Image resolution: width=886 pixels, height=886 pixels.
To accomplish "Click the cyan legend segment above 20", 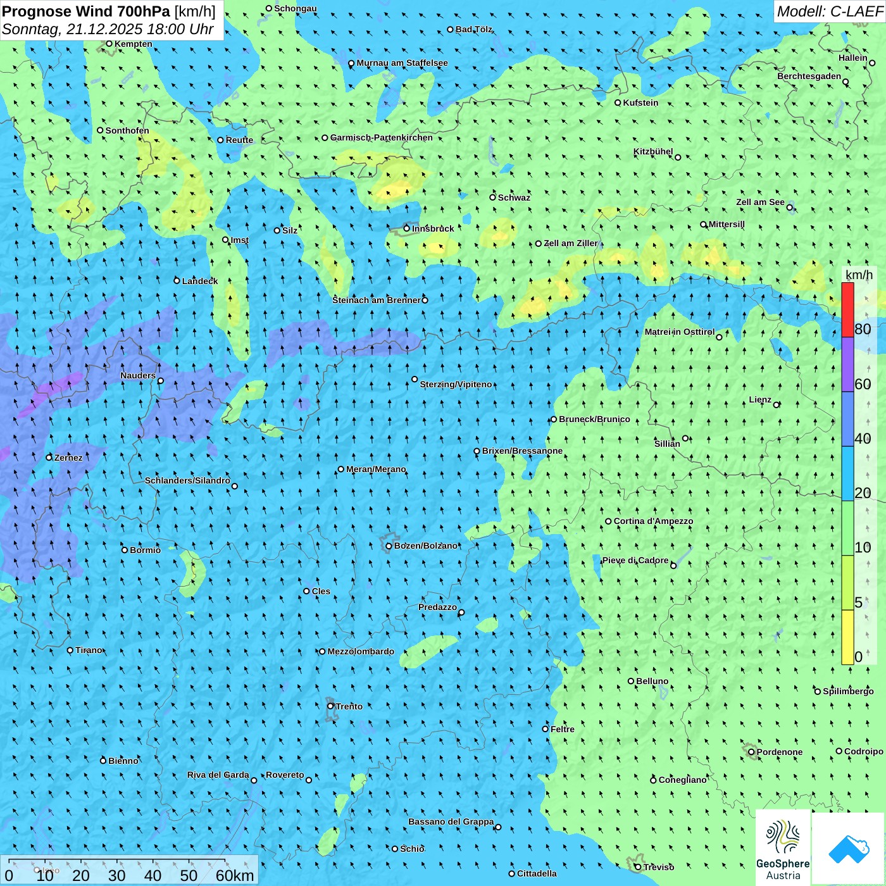I will [847, 474].
